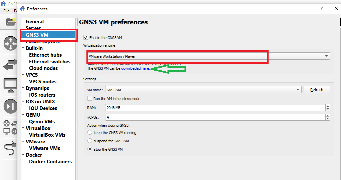Collapse the Dynamips tree section

(23, 88)
